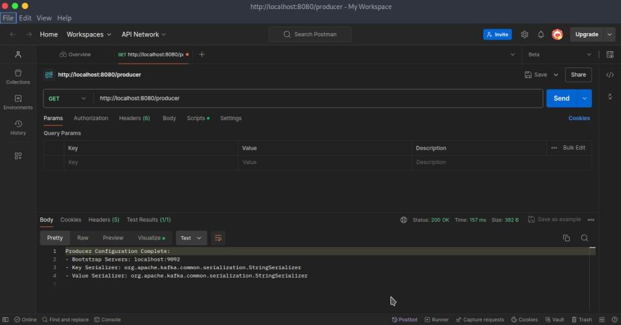Go back with the left arrow
The image size is (621, 325).
(13, 34)
